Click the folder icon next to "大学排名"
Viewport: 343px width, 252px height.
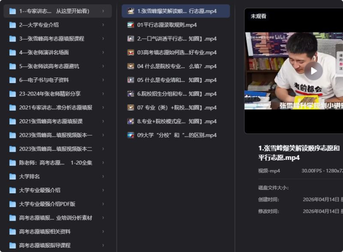click(x=12, y=176)
